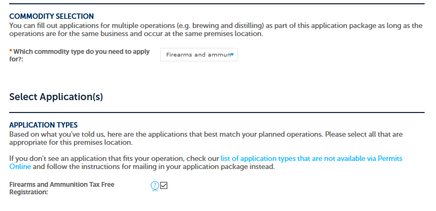This screenshot has width=436, height=211.
Task: Click the blue arrow on the commodity dropdown
Action: [x=232, y=54]
